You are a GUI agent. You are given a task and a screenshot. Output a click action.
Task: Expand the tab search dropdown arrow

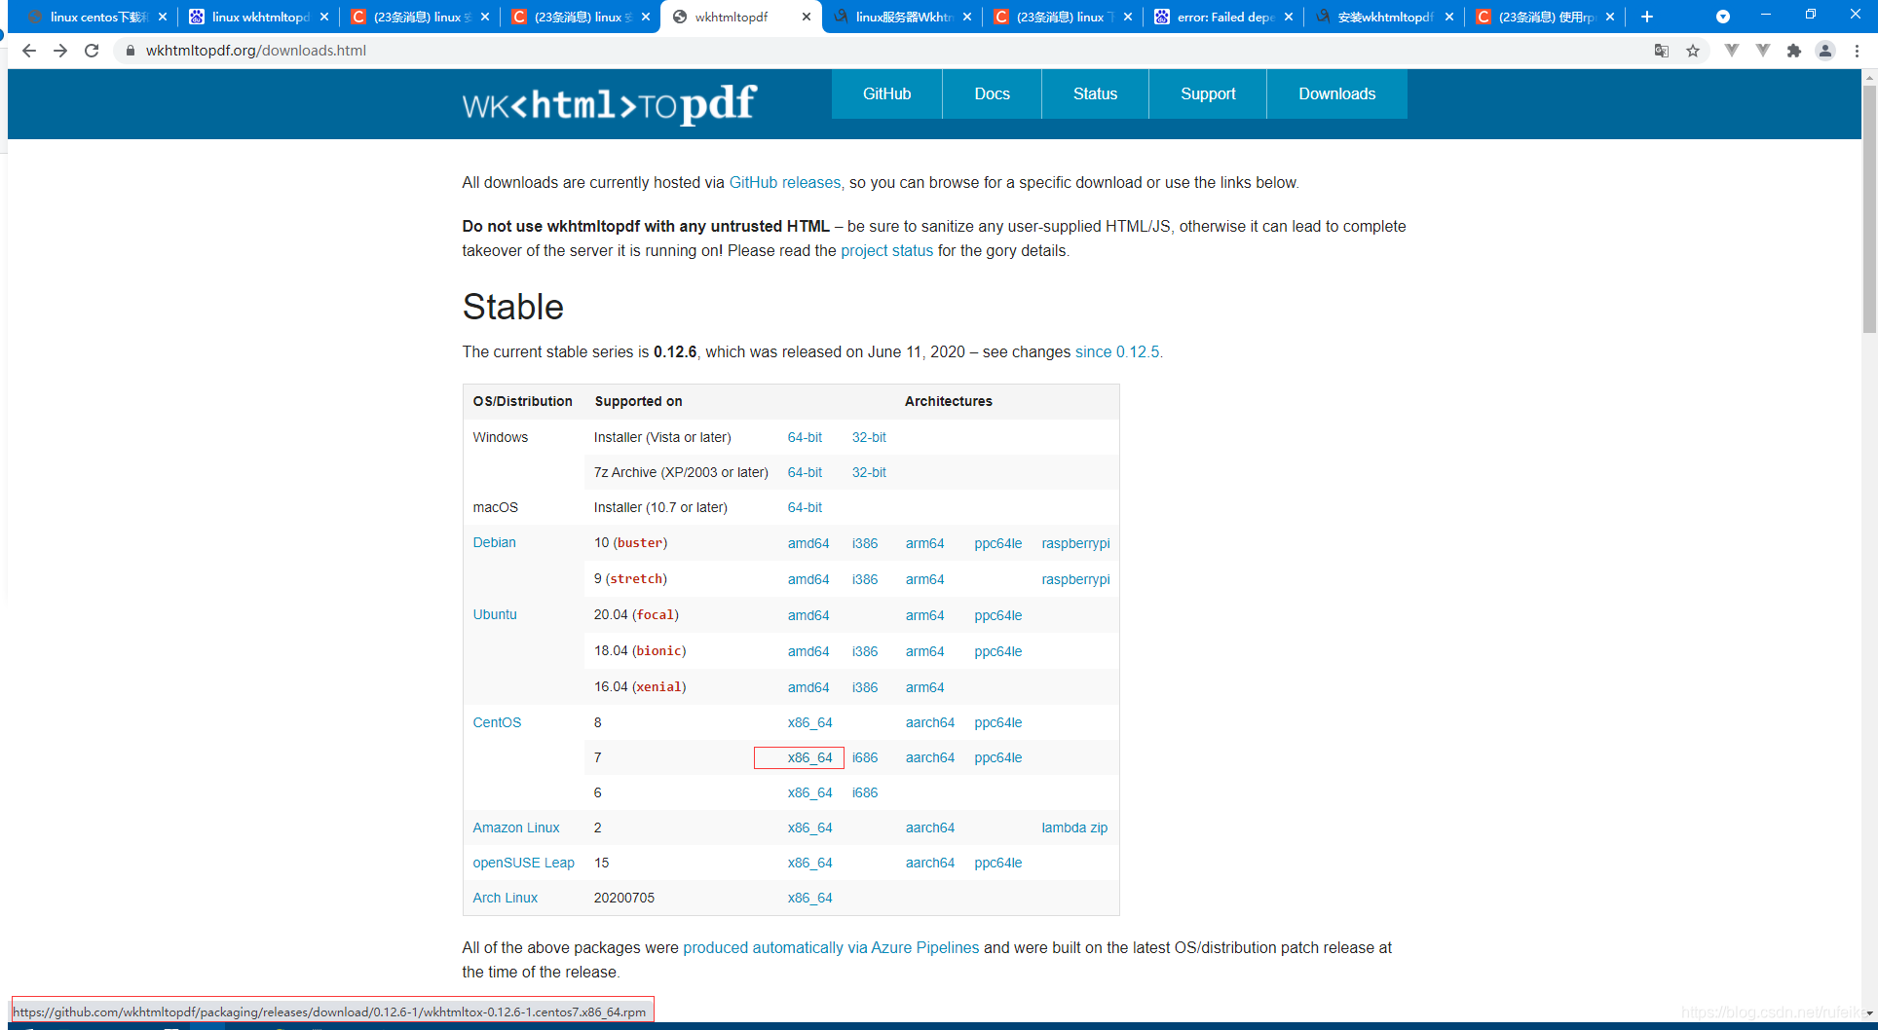1723,17
